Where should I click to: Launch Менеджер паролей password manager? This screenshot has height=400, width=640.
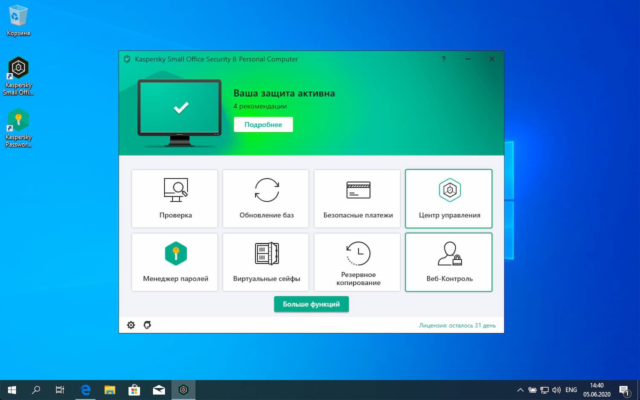coord(175,262)
